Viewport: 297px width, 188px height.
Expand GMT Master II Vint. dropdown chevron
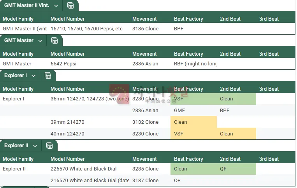pos(56,6)
